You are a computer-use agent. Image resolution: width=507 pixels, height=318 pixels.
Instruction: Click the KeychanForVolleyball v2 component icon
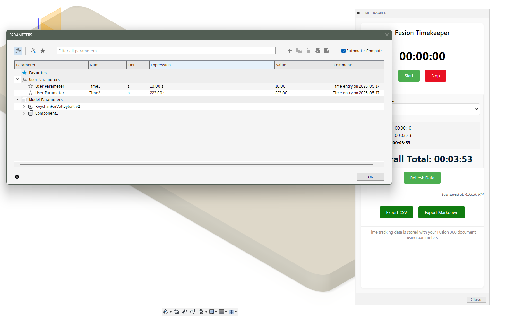click(x=31, y=106)
